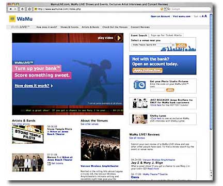The image size is (223, 186).
Task: Play the banner video with arrow button
Action: (x=119, y=38)
